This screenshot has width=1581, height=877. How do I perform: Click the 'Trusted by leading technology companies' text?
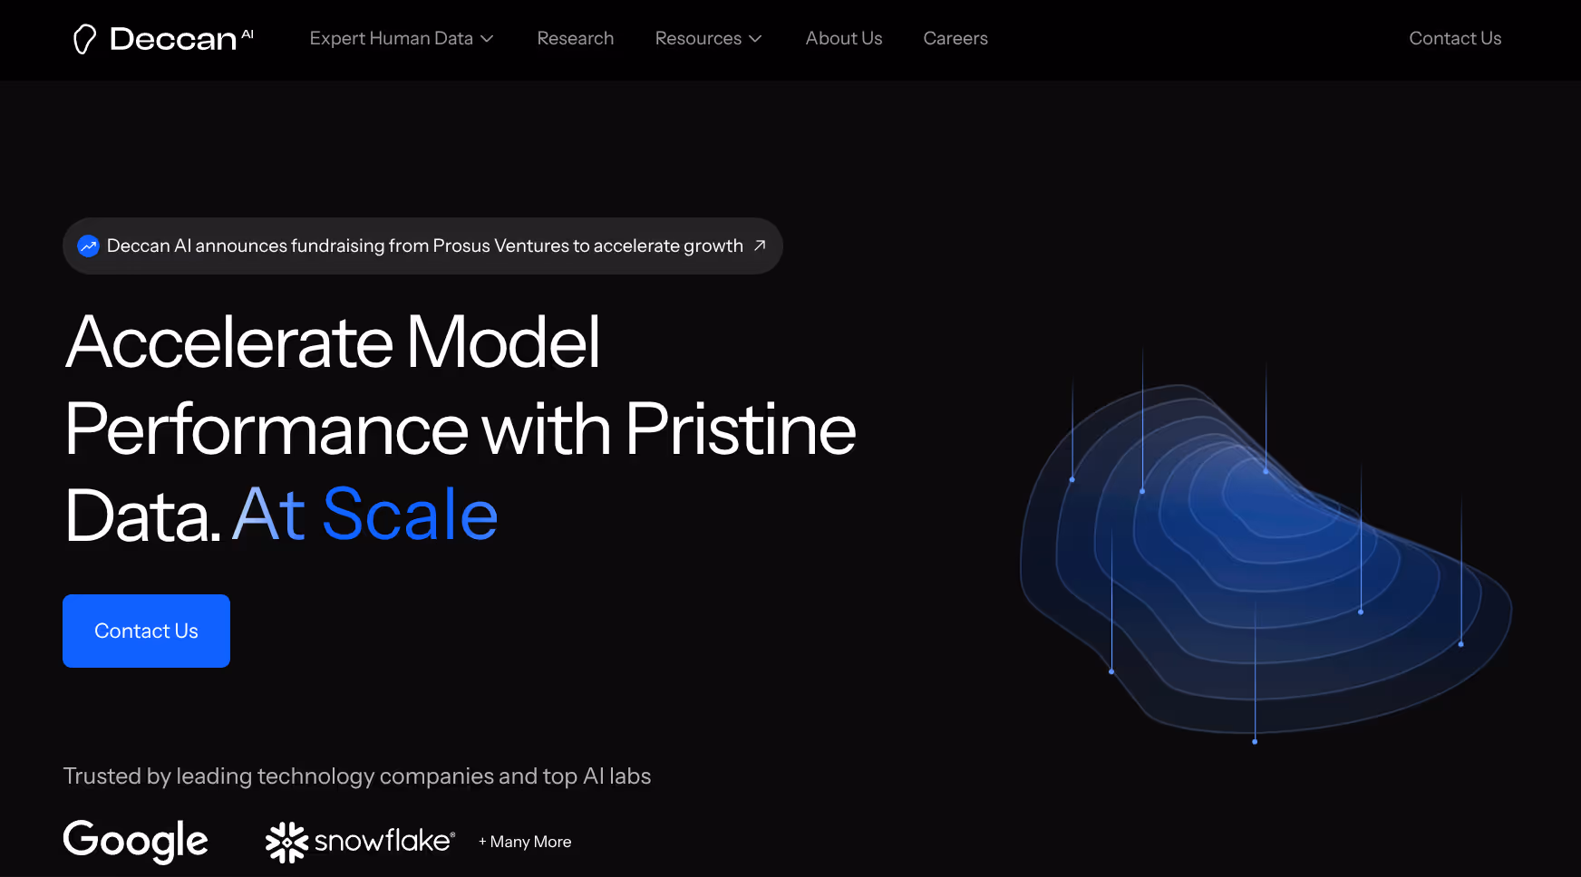click(357, 776)
